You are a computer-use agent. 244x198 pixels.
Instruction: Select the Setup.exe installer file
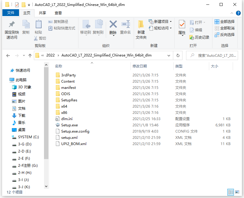(70, 125)
